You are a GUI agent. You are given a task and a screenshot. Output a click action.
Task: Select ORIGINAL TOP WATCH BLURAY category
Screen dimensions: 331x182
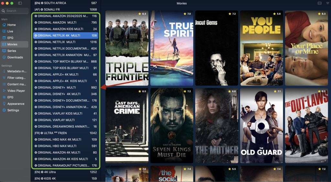pyautogui.click(x=66, y=61)
